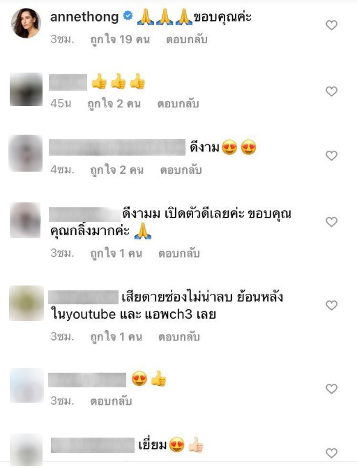Heart the comment mentioning คุณกลิ้ง
Screen dimensions: 357x469
click(x=331, y=222)
